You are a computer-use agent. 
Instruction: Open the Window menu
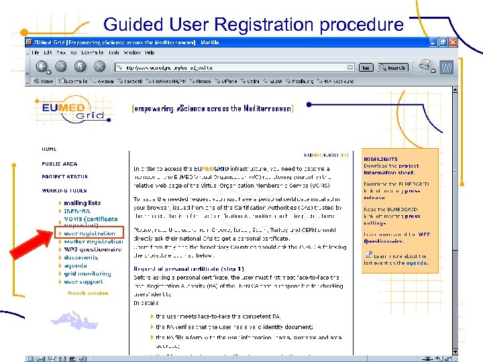coord(132,53)
